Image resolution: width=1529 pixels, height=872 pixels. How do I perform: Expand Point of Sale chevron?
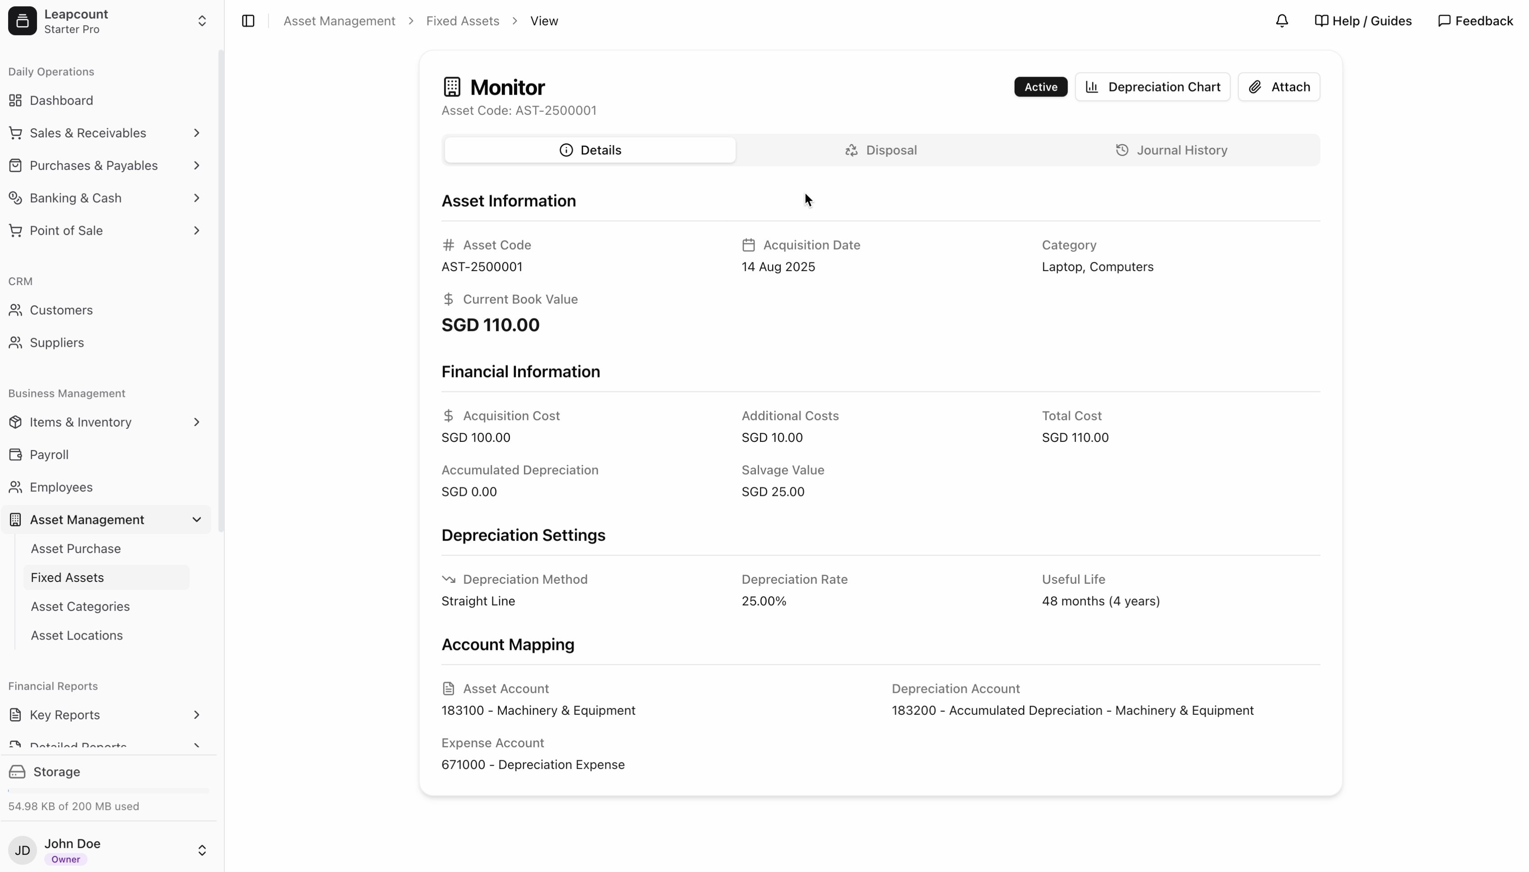pos(196,231)
